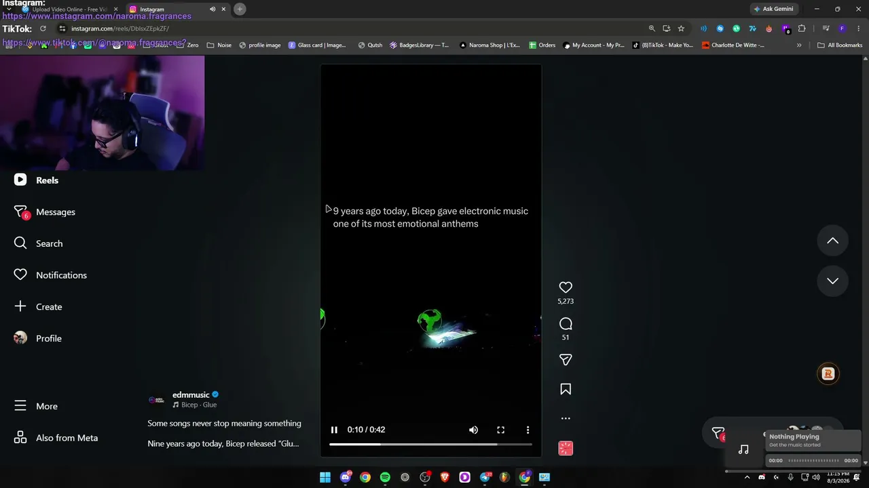869x488 pixels.
Task: Open the All Bookmarks folder
Action: 840,45
